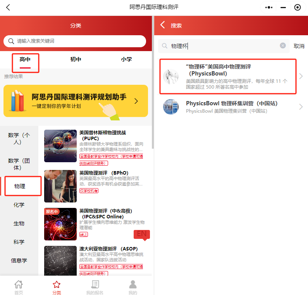
Task: Click the category search keyword field
Action: pyautogui.click(x=75, y=41)
